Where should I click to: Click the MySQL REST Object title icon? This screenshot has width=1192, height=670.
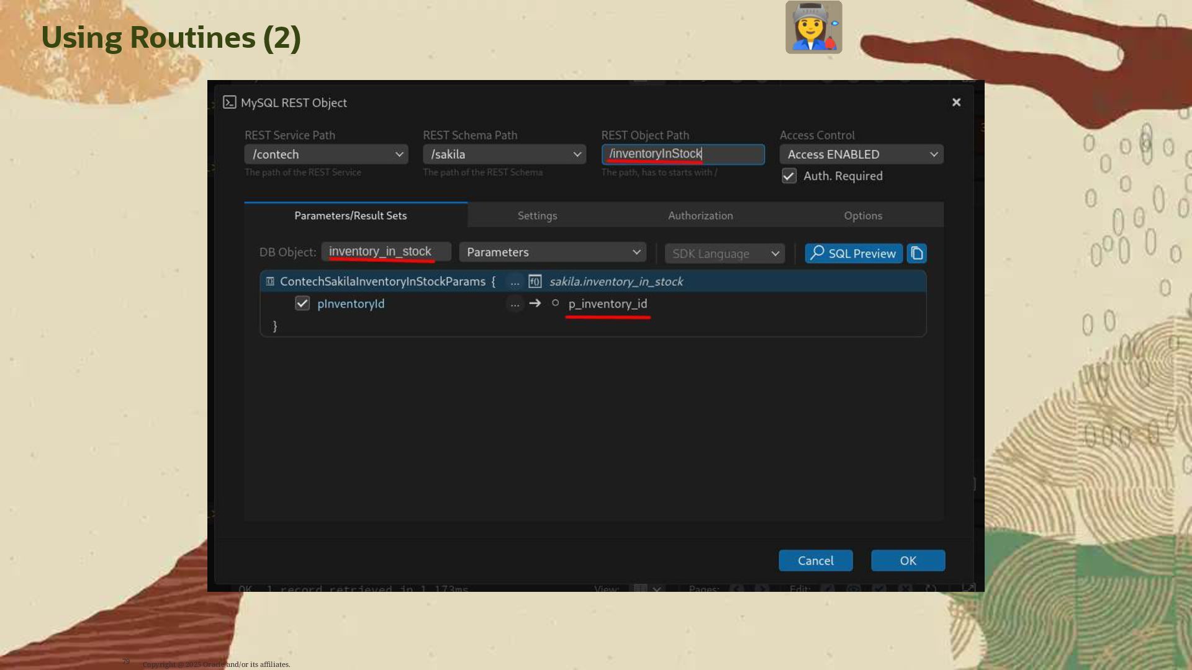(x=230, y=102)
